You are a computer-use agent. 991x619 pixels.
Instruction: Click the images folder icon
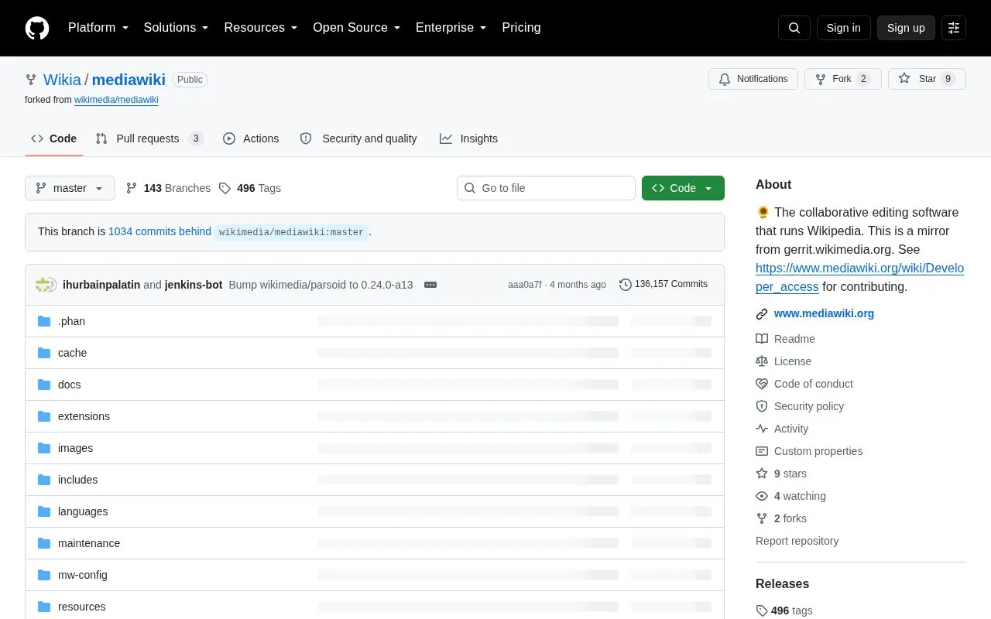(44, 448)
